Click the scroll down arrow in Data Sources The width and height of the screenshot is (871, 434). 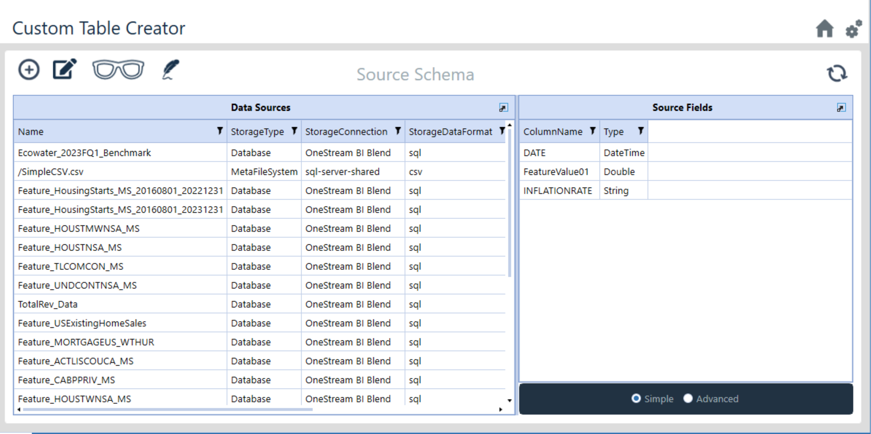(509, 401)
